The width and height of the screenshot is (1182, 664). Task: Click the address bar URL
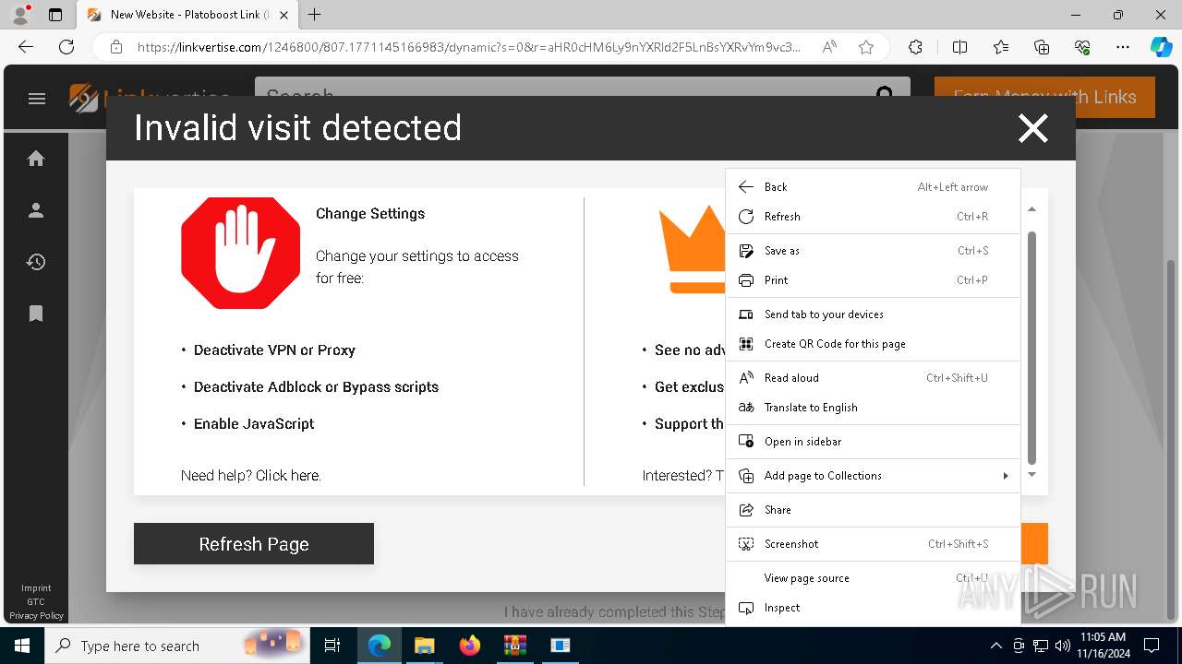468,47
